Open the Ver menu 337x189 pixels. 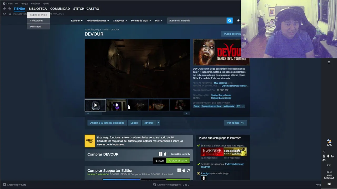[17, 4]
